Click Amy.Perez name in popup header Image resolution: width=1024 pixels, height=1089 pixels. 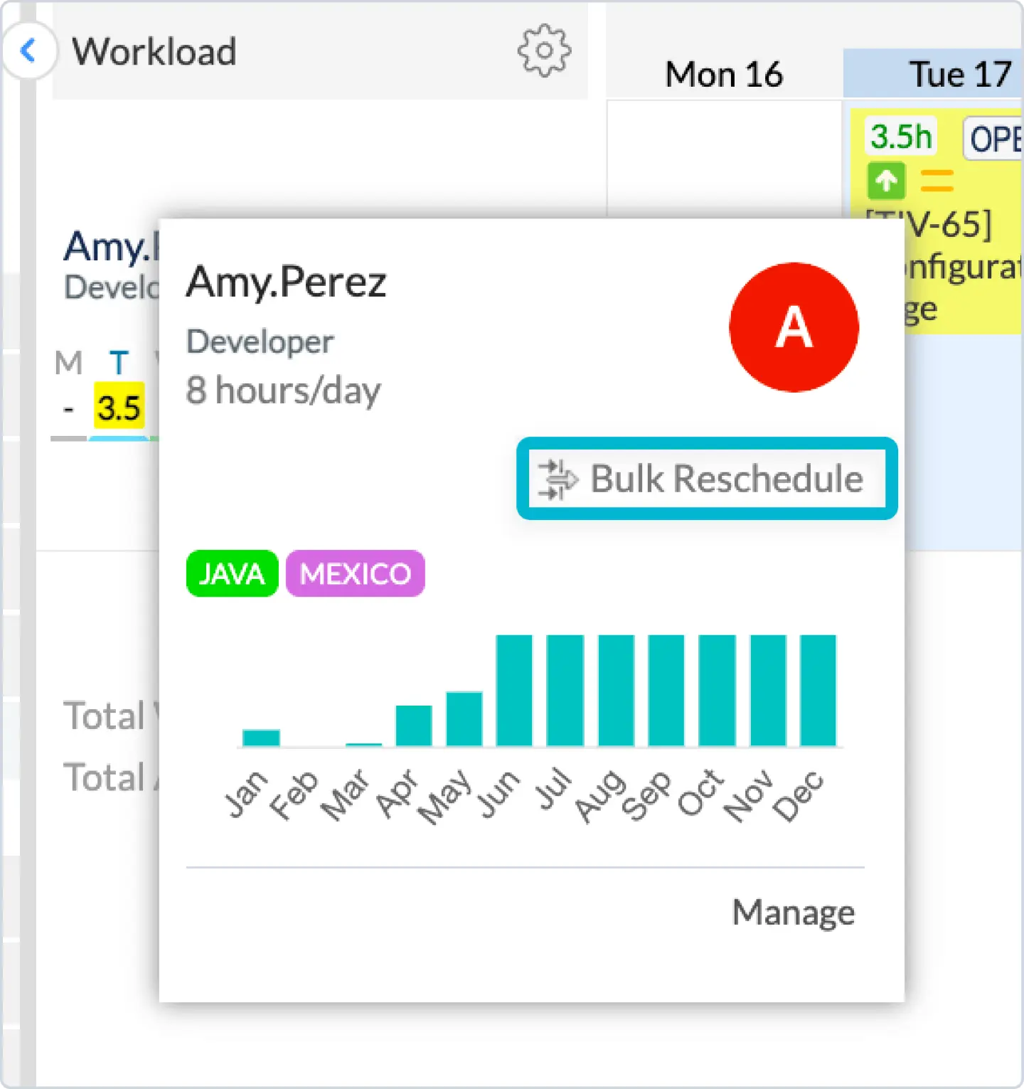pos(286,282)
